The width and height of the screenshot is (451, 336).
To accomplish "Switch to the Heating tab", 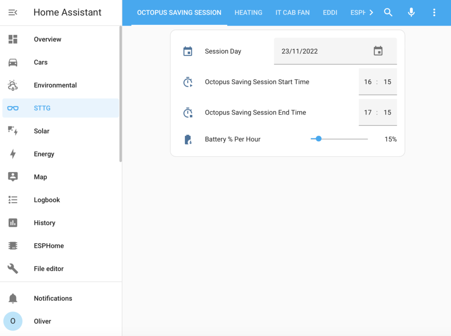I will click(248, 13).
